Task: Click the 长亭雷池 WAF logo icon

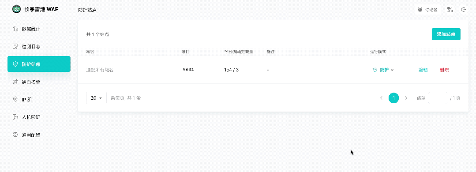Action: (x=16, y=9)
